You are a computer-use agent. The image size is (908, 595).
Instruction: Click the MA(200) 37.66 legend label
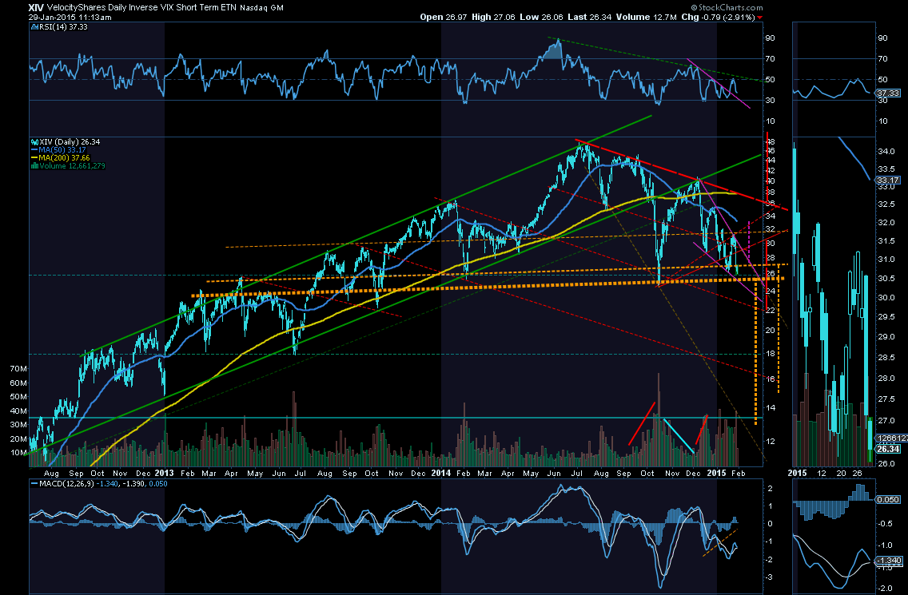point(64,158)
